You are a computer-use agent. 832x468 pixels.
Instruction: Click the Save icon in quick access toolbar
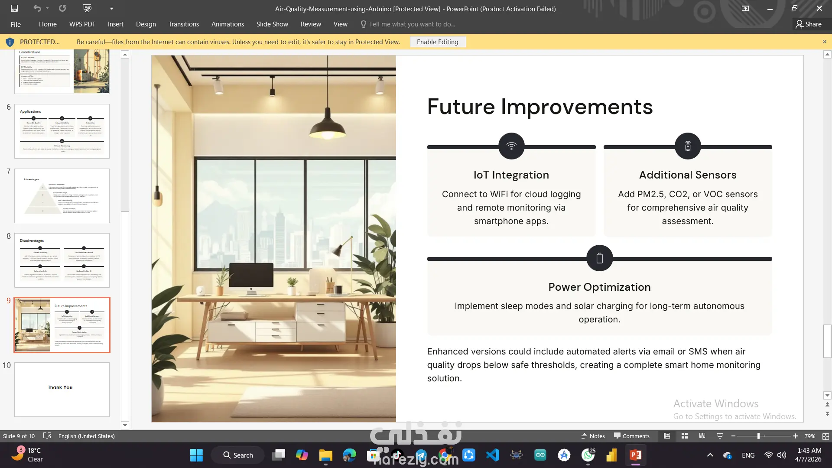(x=14, y=8)
